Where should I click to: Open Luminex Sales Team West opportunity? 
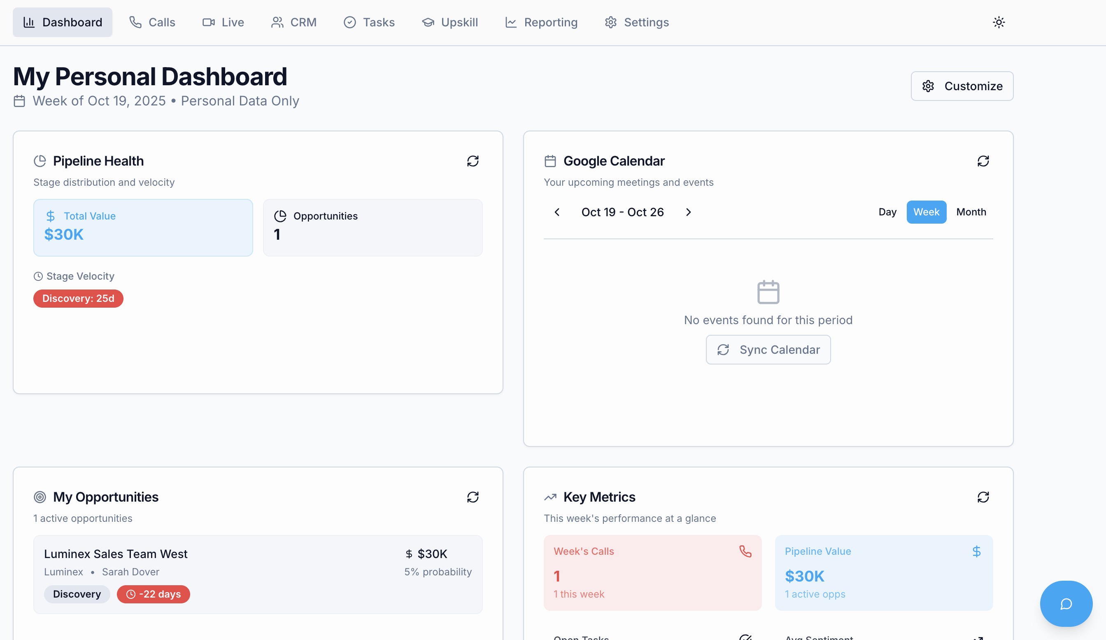tap(116, 554)
